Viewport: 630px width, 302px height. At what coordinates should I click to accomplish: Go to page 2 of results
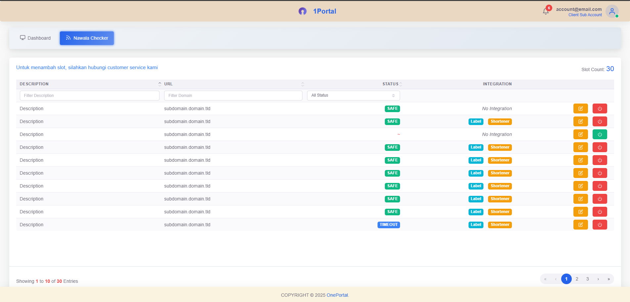pyautogui.click(x=577, y=279)
